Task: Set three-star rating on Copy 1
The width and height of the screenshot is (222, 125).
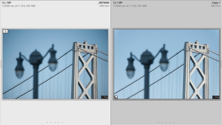Action: 166,122
